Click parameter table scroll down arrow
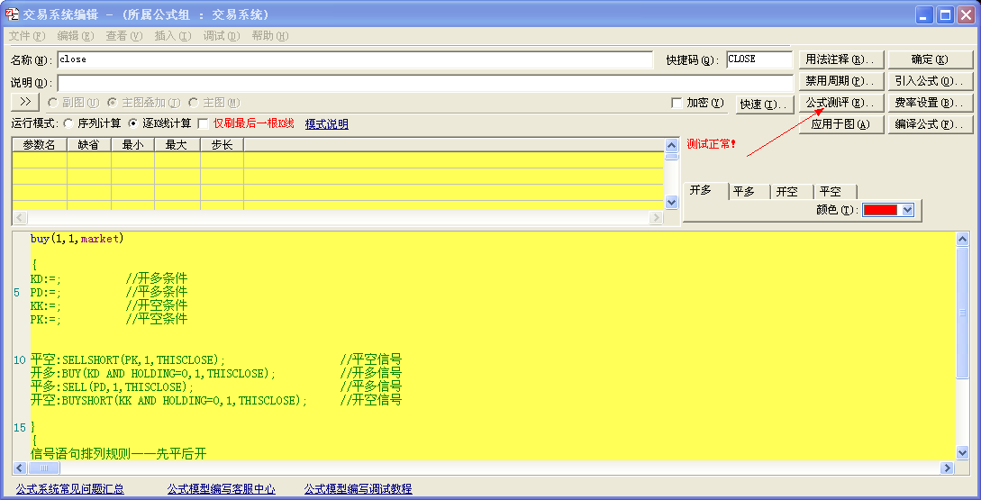The width and height of the screenshot is (981, 500). tap(671, 204)
